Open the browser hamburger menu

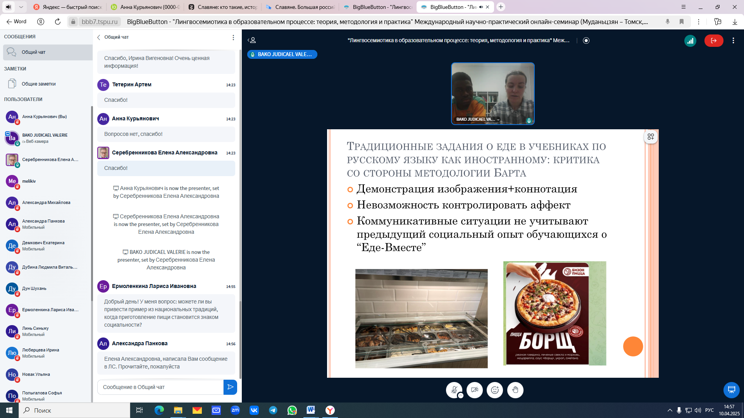(x=684, y=7)
